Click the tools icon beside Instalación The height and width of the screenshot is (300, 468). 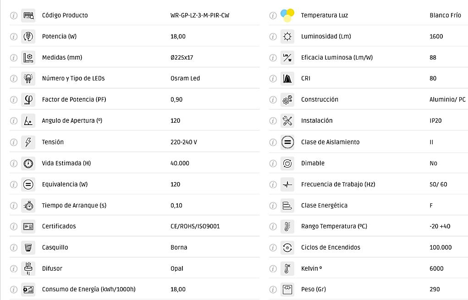coord(287,121)
